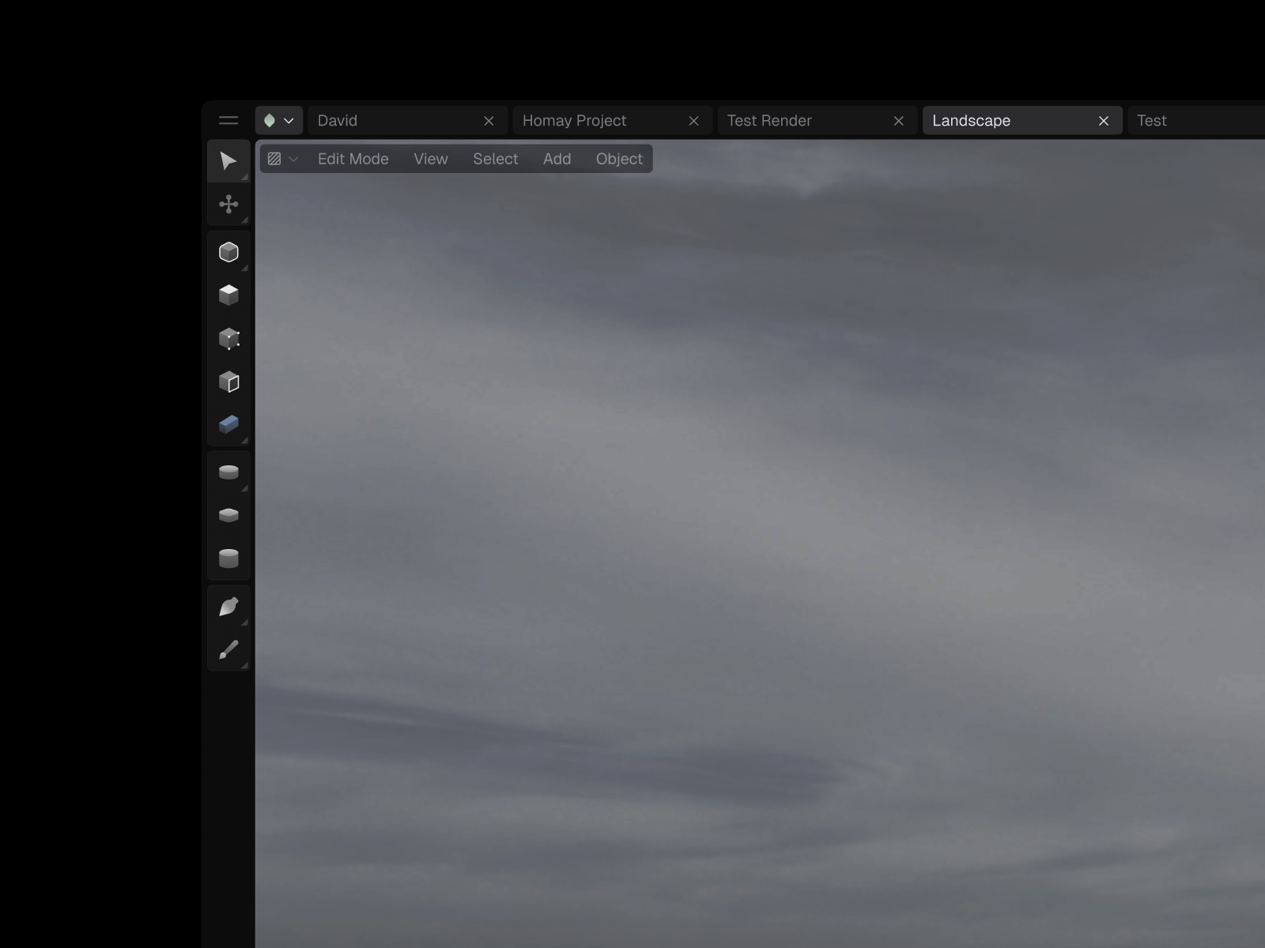The width and height of the screenshot is (1265, 948).
Task: Expand the workspace gem icon dropdown
Action: 278,120
